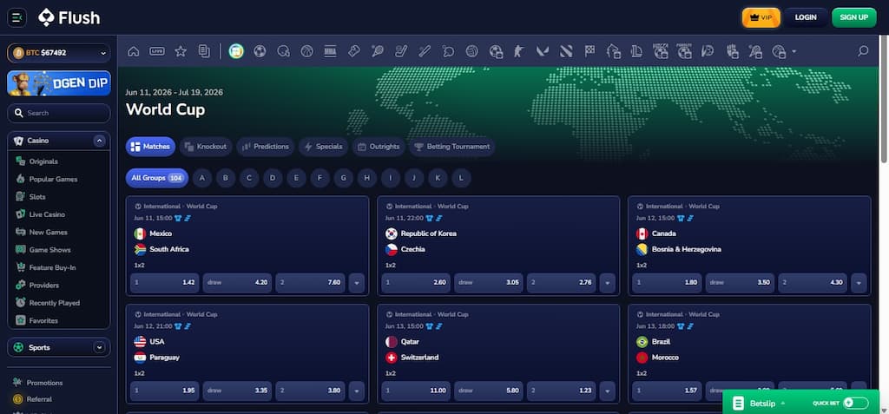Image resolution: width=889 pixels, height=414 pixels.
Task: Open Promotions in the sidebar
Action: click(44, 383)
